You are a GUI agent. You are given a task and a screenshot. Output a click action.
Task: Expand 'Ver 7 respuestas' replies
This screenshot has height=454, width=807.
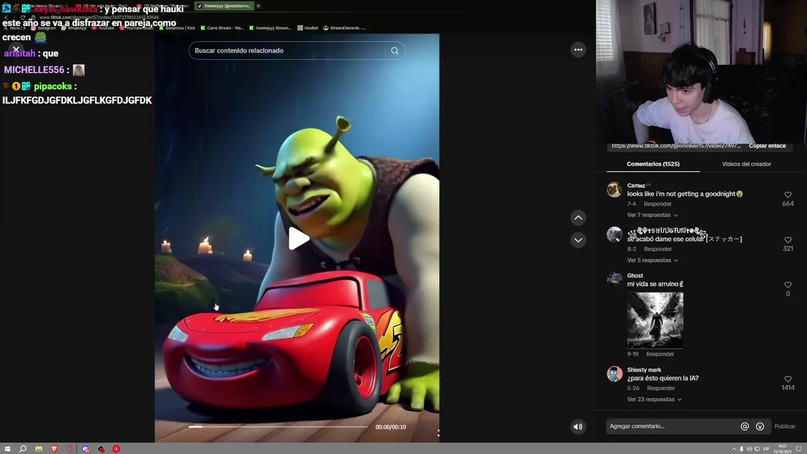[x=652, y=215]
